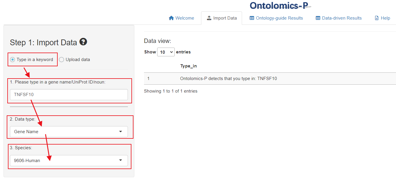This screenshot has height=179, width=396.
Task: Click the Upload data label text
Action: pyautogui.click(x=78, y=60)
